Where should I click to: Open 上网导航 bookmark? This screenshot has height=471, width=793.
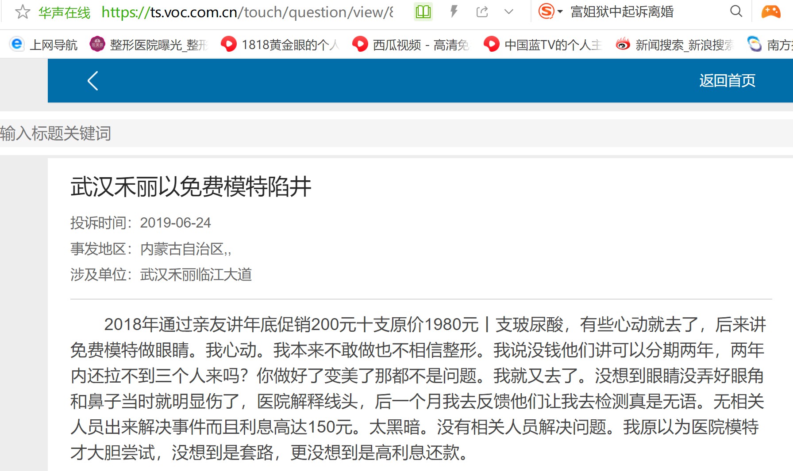tap(43, 45)
